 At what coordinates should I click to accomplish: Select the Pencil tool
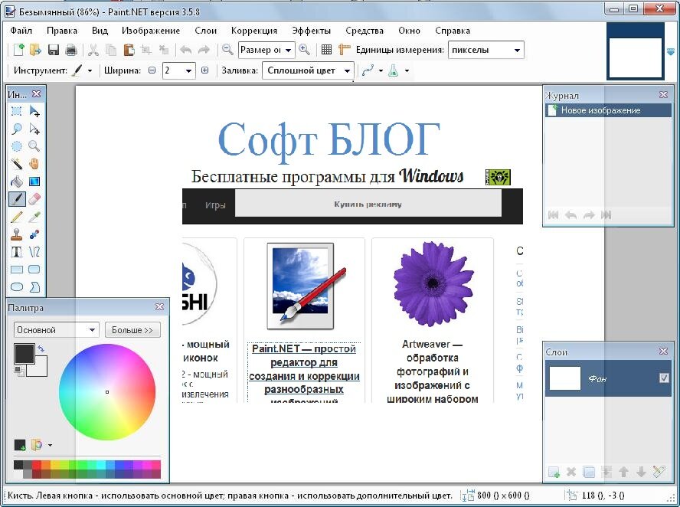17,217
